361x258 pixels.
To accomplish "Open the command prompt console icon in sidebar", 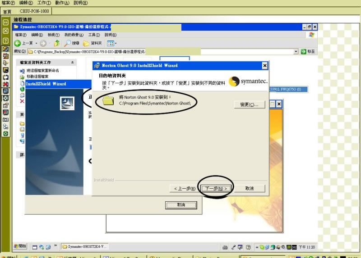I will coord(5,70).
